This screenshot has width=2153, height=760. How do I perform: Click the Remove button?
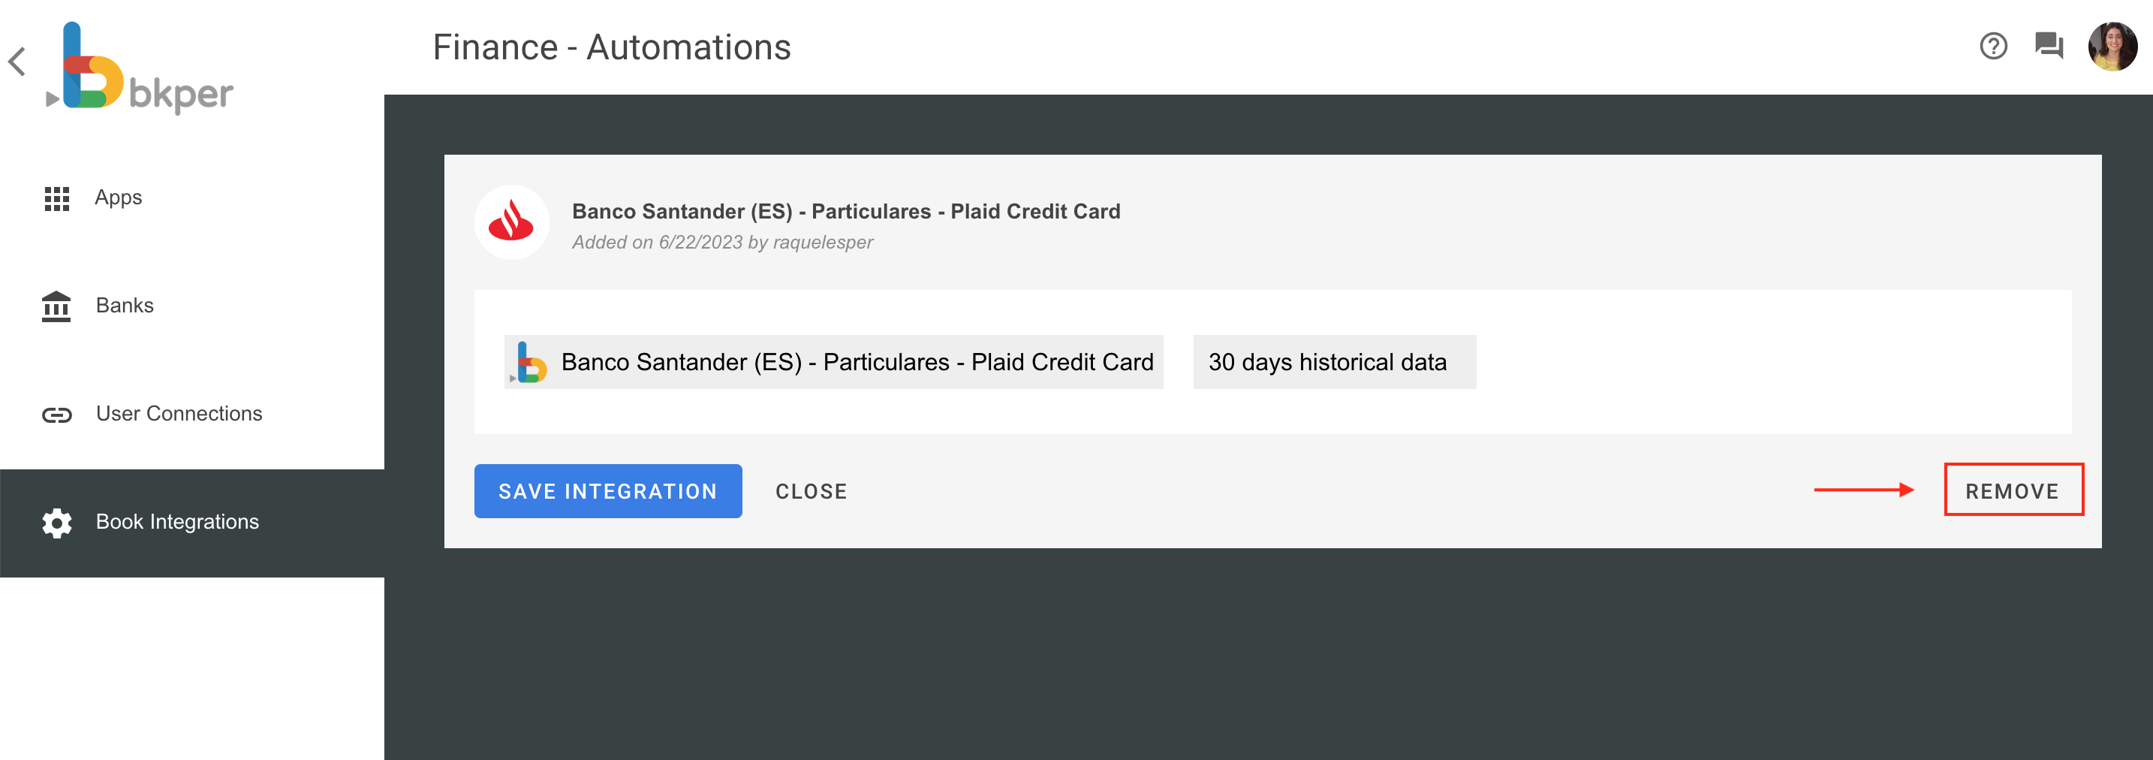pyautogui.click(x=2013, y=491)
